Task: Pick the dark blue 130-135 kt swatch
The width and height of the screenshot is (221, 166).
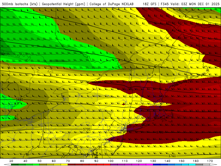Action: pyautogui.click(x=157, y=165)
